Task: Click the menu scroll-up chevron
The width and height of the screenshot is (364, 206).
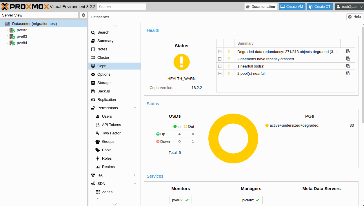Action: pyautogui.click(x=114, y=26)
